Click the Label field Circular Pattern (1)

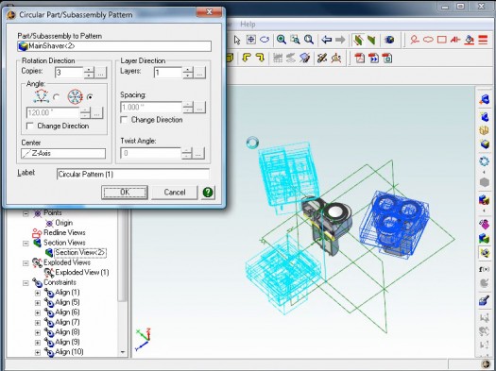coord(133,174)
